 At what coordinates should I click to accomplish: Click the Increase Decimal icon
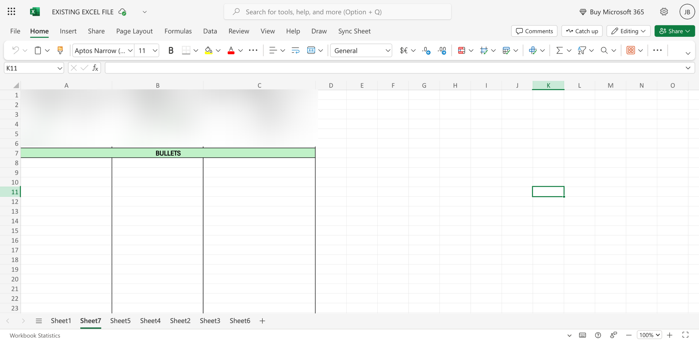[426, 50]
